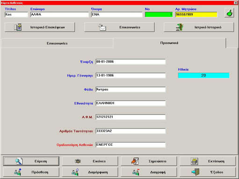
Task: Click the Εύρεση search button label
Action: tap(41, 161)
